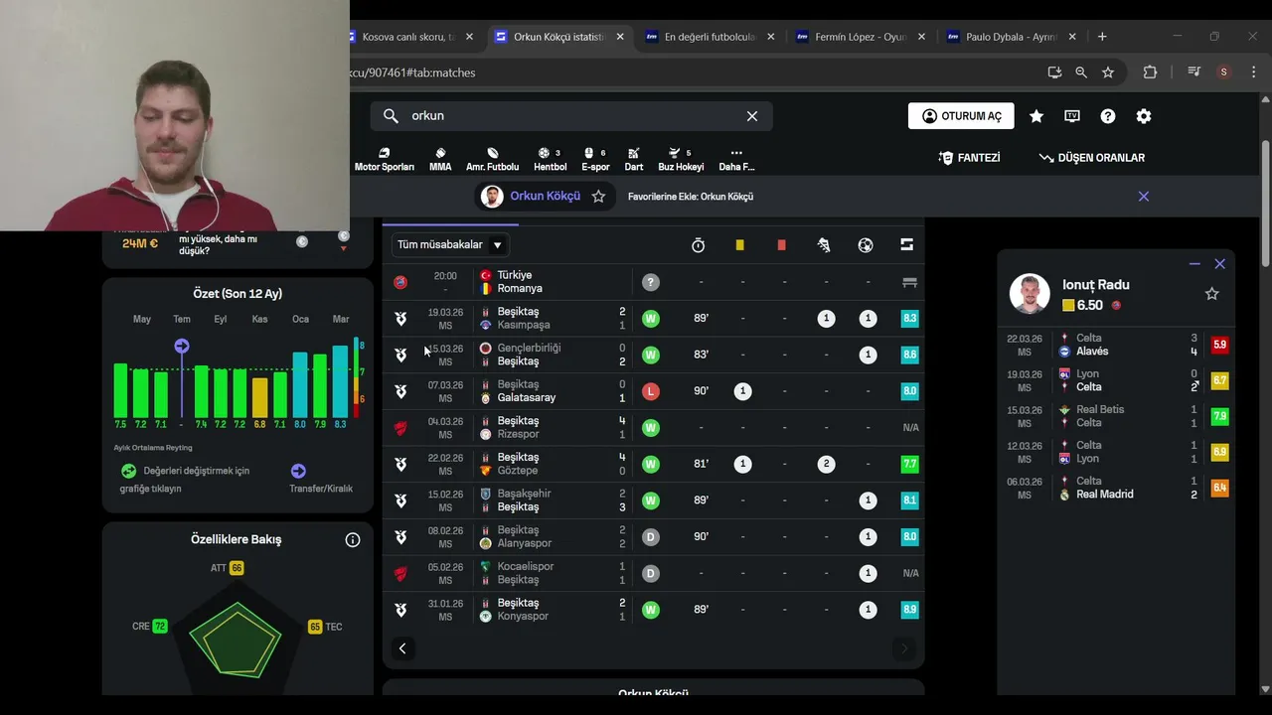Image resolution: width=1272 pixels, height=715 pixels.
Task: Open the favorites star in the Sofascore header
Action: [x=1036, y=116]
